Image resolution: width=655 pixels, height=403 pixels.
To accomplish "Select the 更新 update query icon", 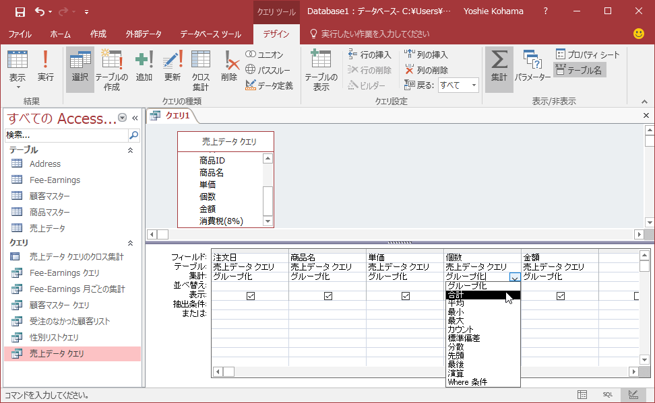I will click(x=173, y=66).
